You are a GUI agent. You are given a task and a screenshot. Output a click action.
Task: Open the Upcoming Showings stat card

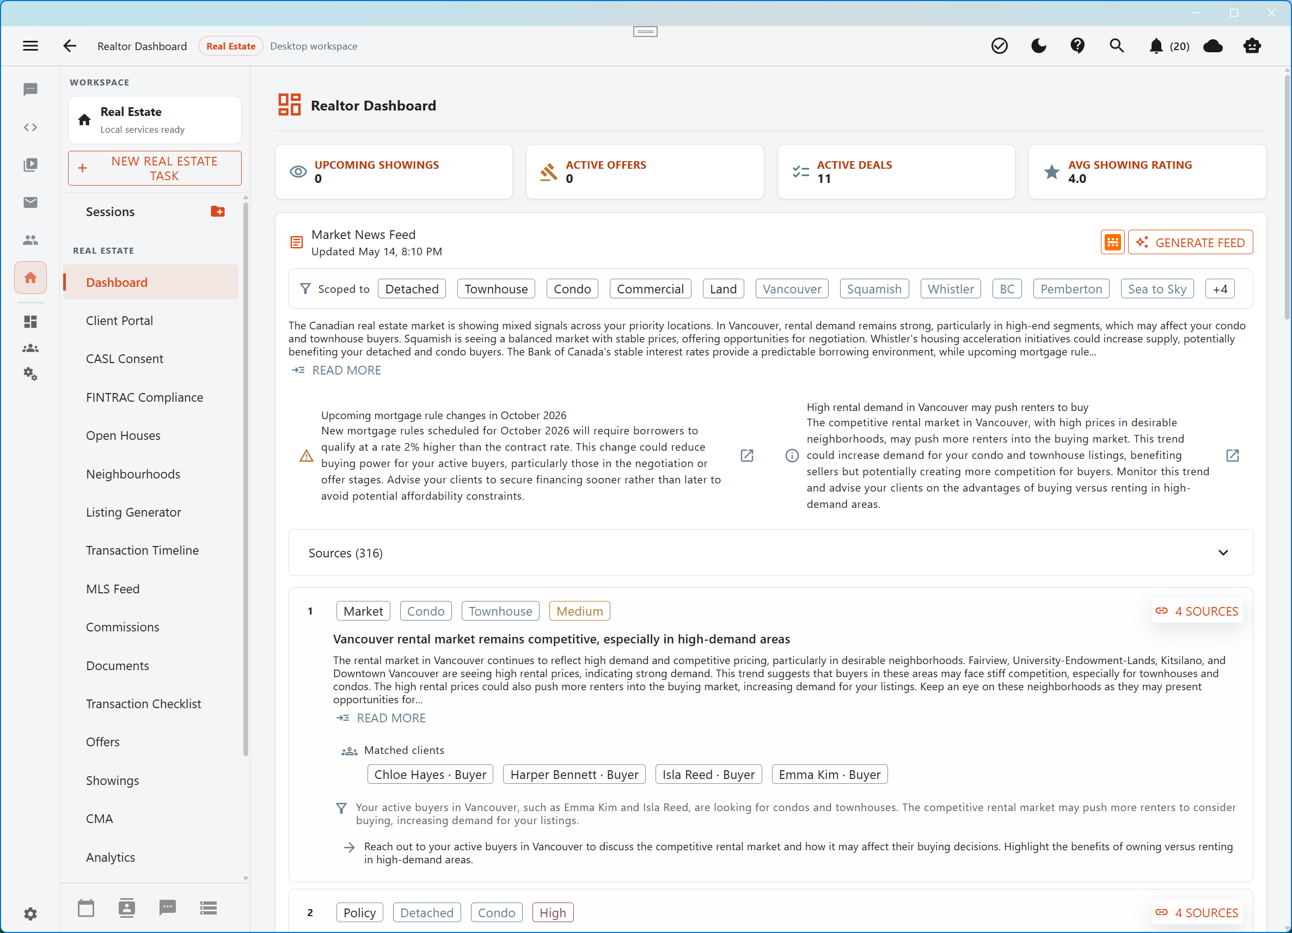(394, 171)
